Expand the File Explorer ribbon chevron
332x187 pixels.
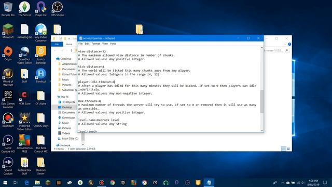coord(285,44)
